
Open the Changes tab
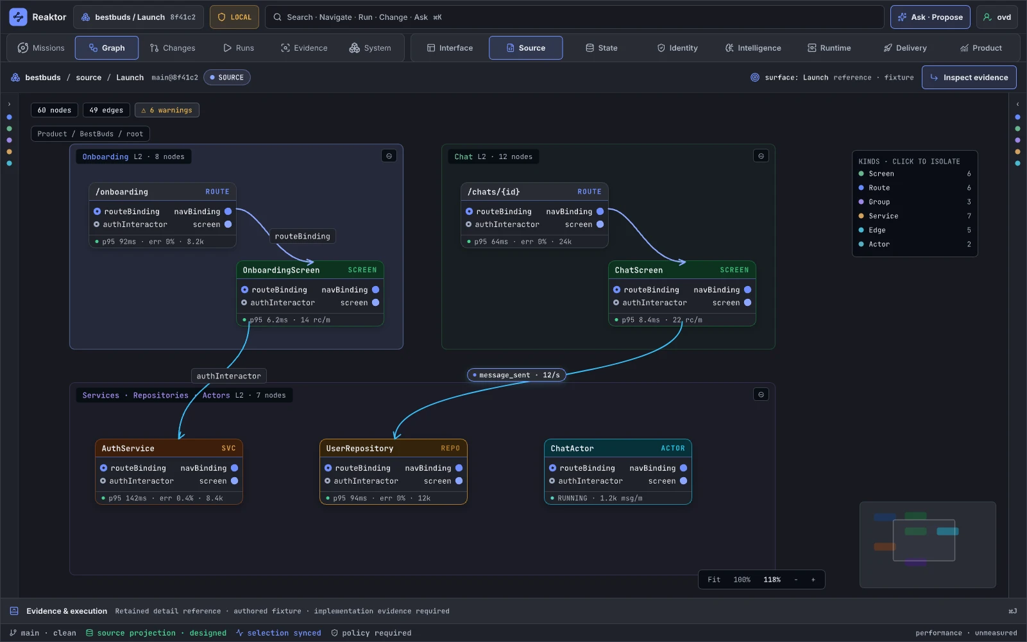tap(173, 48)
